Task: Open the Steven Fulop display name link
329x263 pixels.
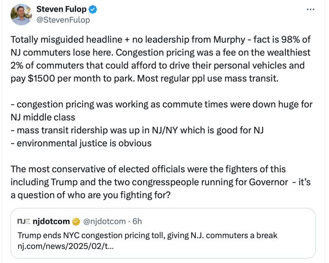Action: tap(62, 9)
